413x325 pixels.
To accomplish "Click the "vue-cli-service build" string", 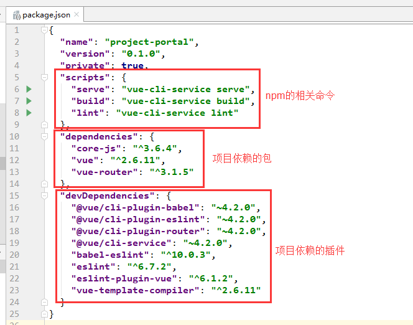I will 186,101.
